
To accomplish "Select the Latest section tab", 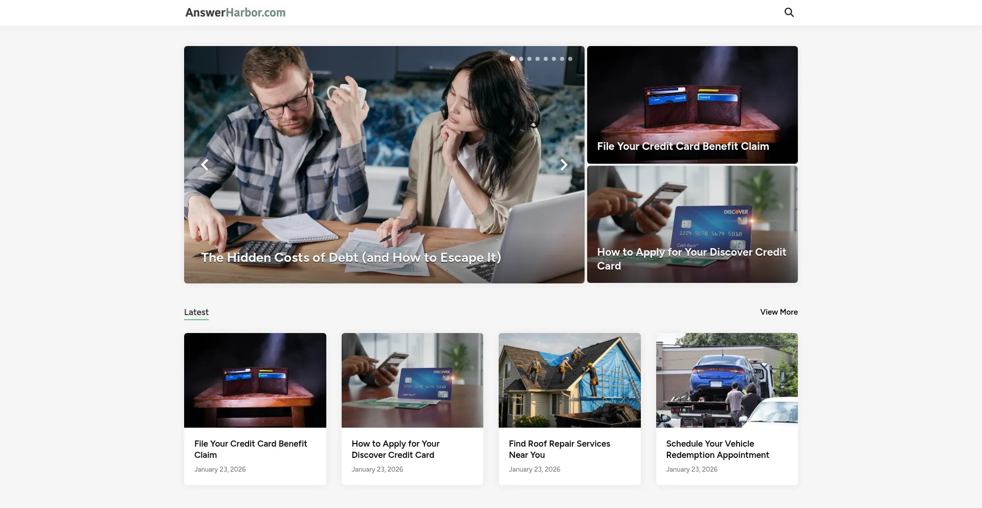I will click(196, 312).
